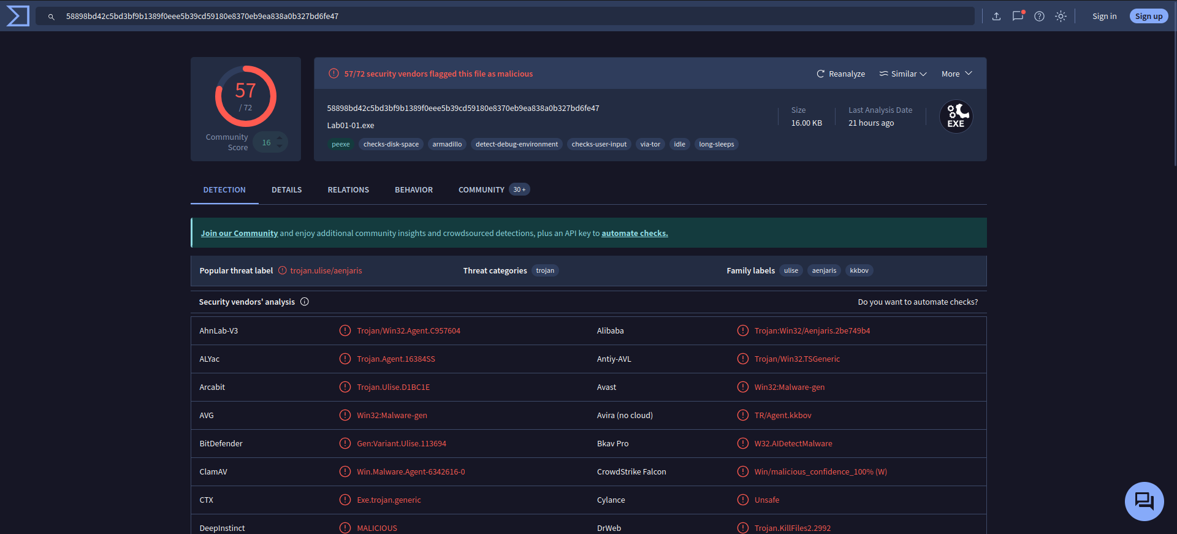Click the alert icon in Avast row
The image size is (1177, 534).
click(743, 387)
